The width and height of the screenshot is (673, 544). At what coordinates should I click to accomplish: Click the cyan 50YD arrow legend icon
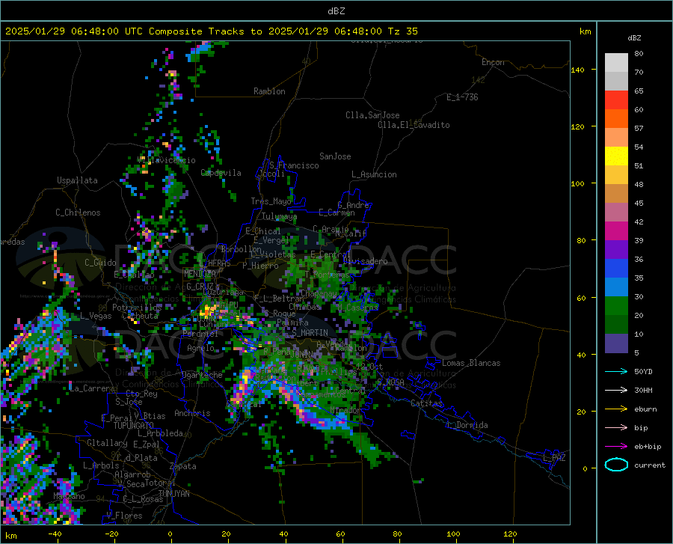(616, 371)
